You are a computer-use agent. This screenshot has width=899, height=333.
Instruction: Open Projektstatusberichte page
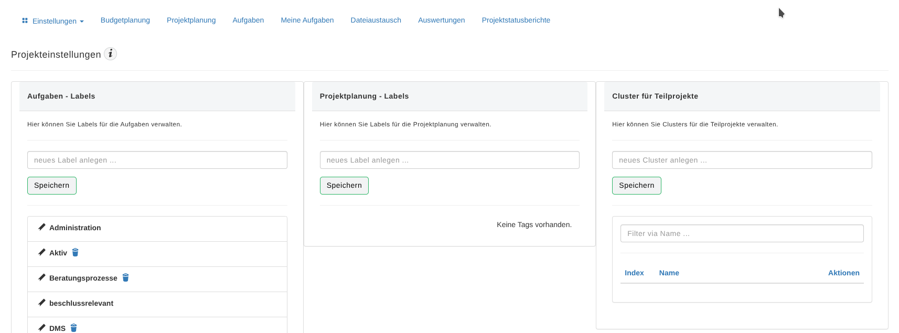516,20
